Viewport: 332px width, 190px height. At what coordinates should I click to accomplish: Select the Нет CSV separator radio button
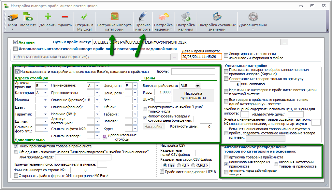pyautogui.click(x=165, y=165)
